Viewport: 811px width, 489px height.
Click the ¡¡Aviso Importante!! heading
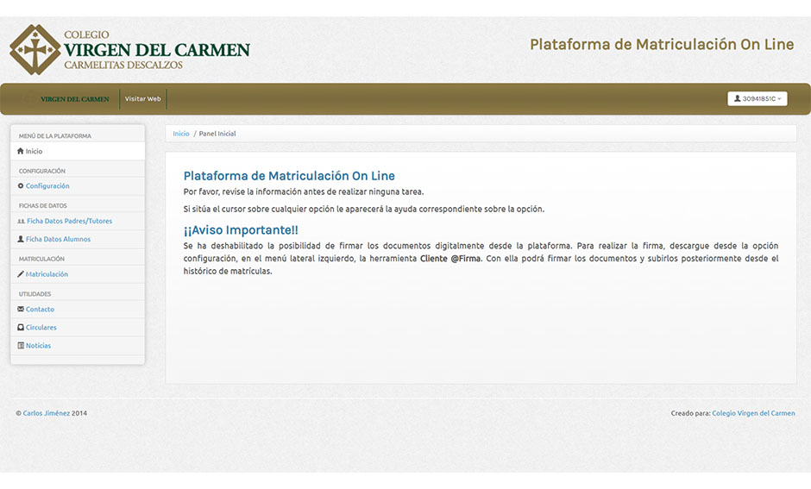click(241, 230)
